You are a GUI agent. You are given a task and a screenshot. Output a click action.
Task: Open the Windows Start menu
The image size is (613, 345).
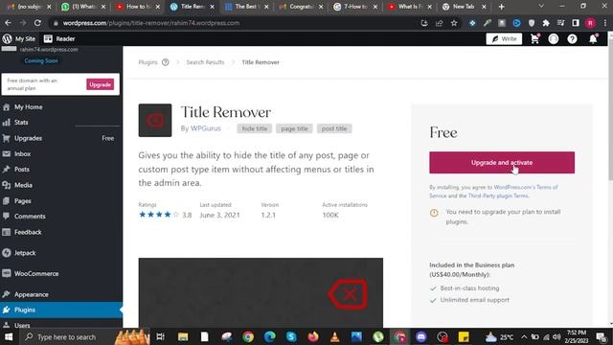[x=9, y=336]
